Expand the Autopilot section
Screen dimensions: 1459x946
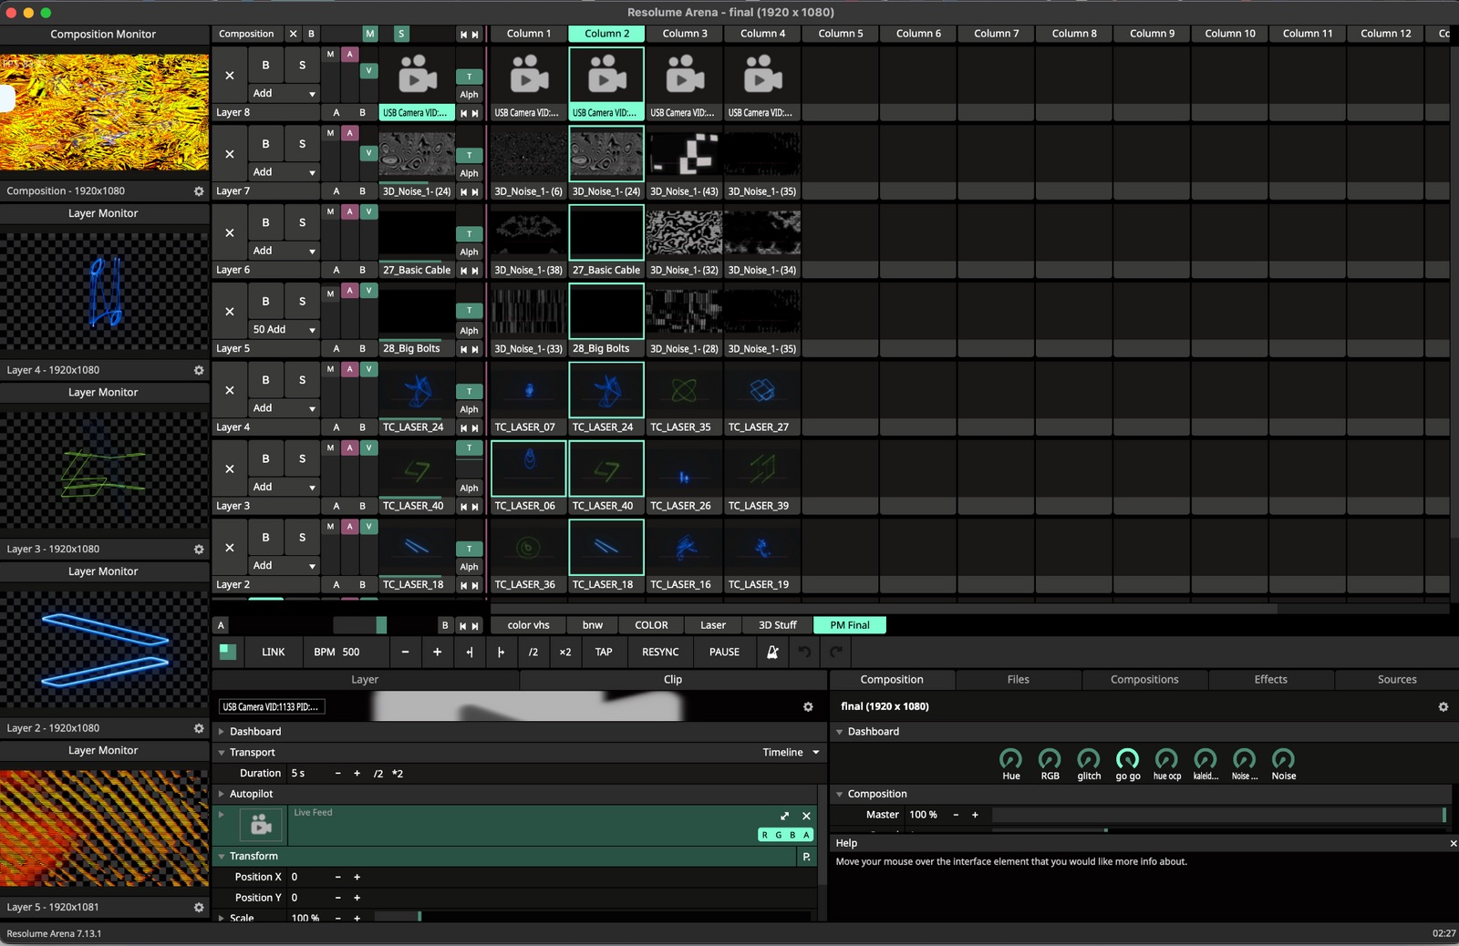tap(222, 794)
